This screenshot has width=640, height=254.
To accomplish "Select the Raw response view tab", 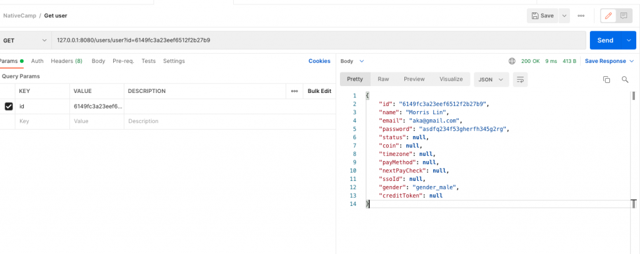I will 383,79.
